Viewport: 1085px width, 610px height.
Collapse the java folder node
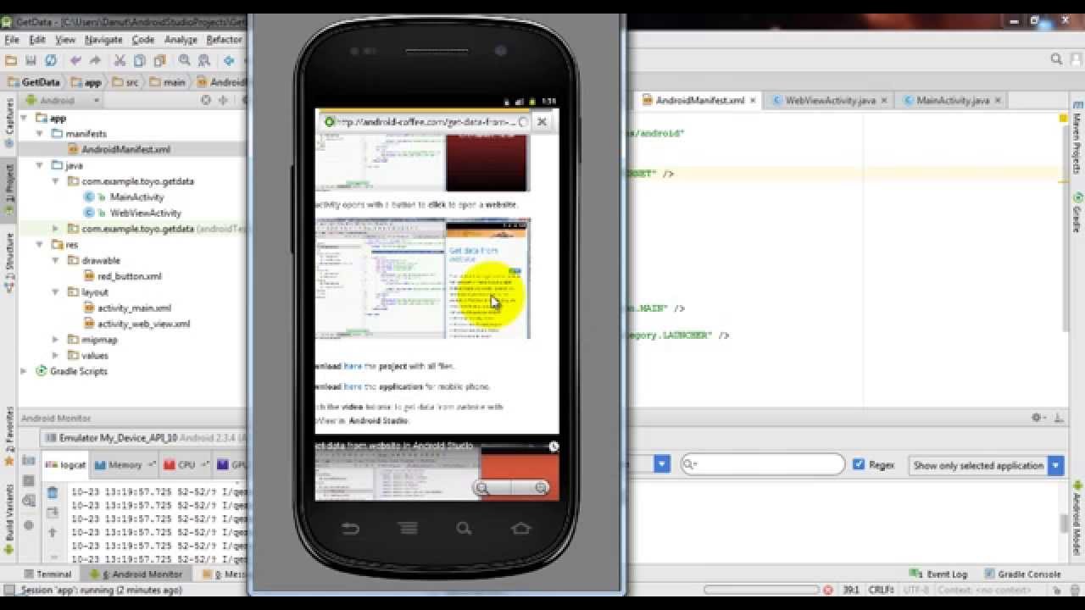coord(40,165)
